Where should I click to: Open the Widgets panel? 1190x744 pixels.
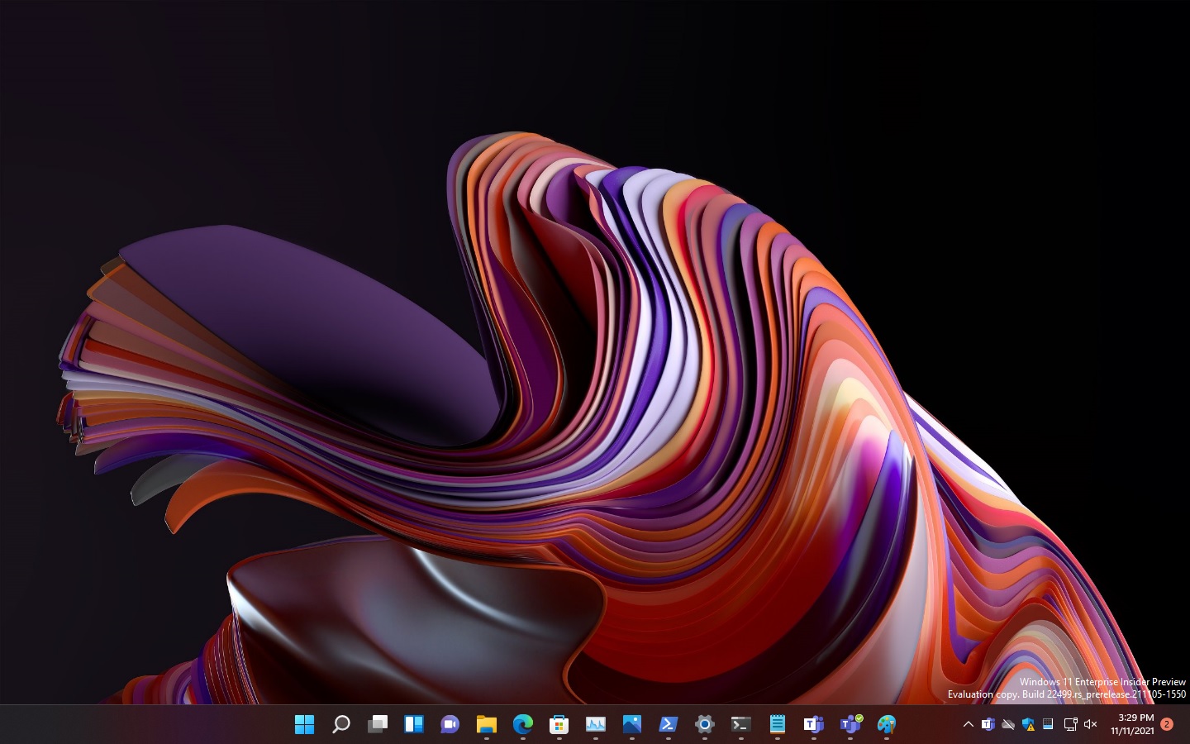[x=413, y=725]
